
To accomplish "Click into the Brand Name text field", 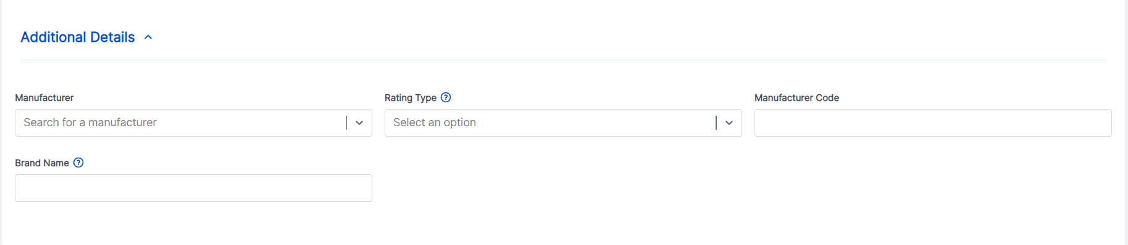I will point(193,188).
